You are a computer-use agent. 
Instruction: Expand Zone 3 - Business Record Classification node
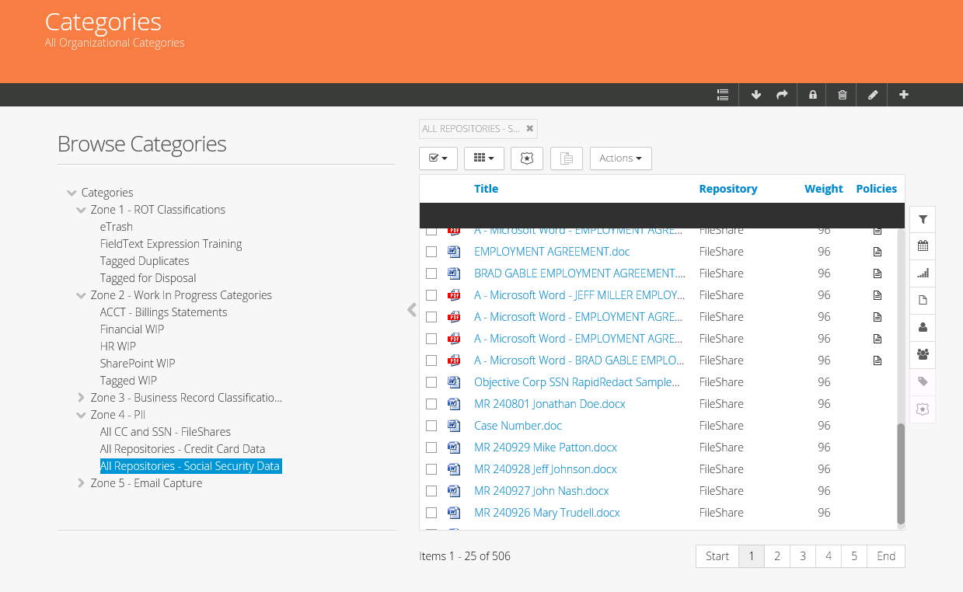coord(82,398)
